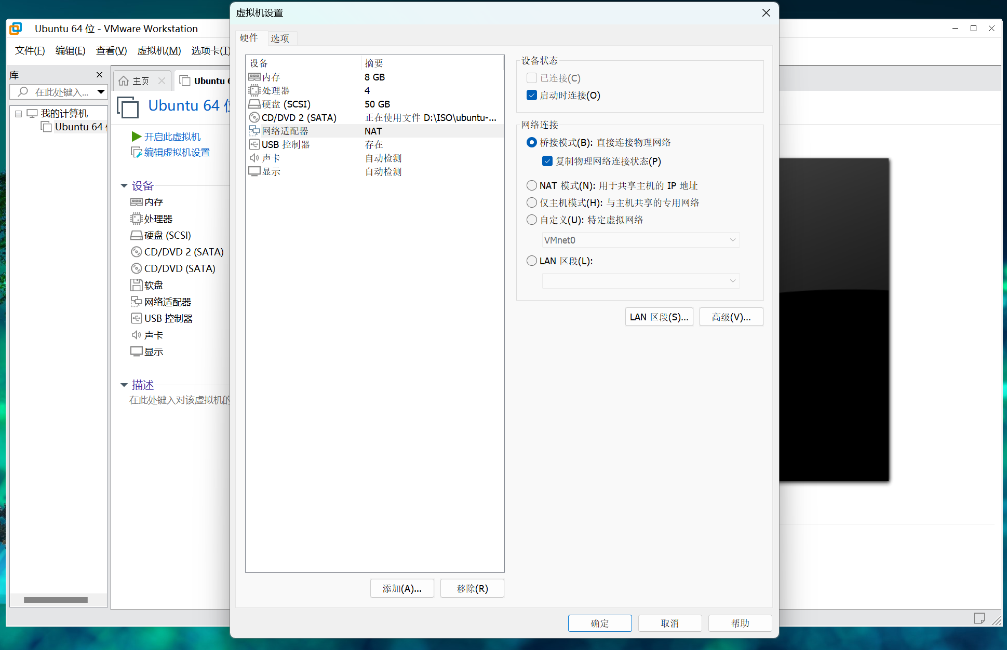
Task: Click 高级(V)... button
Action: [731, 317]
